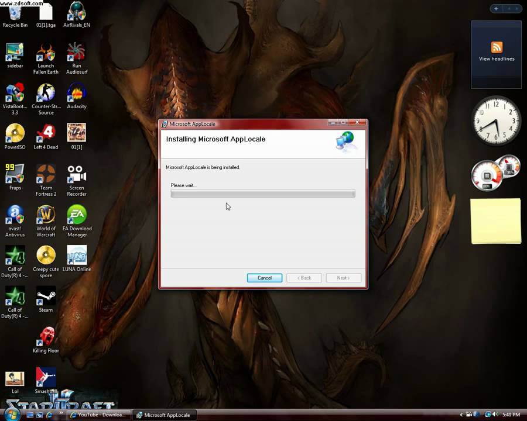This screenshot has width=527, height=421.
Task: Select the AirRivals_EN shortcut
Action: 77,15
